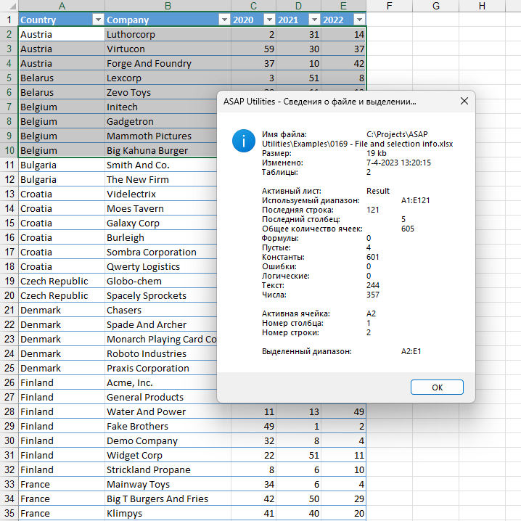Click cell containing Initech
The height and width of the screenshot is (521, 521).
pos(161,107)
